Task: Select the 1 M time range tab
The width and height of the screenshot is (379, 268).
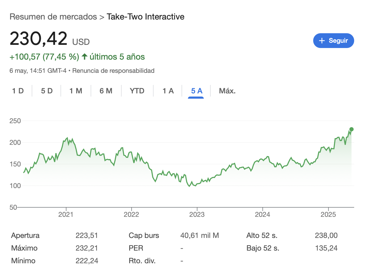Action: pyautogui.click(x=76, y=91)
